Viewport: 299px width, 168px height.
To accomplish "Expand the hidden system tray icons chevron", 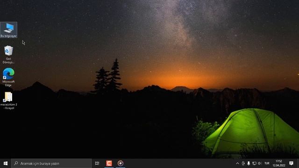I will coord(237,163).
